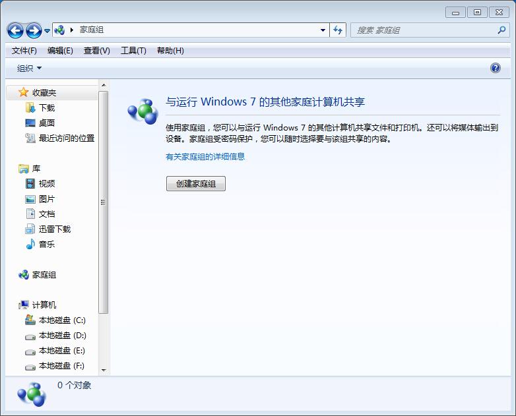Open the 音乐 library icon

click(30, 244)
